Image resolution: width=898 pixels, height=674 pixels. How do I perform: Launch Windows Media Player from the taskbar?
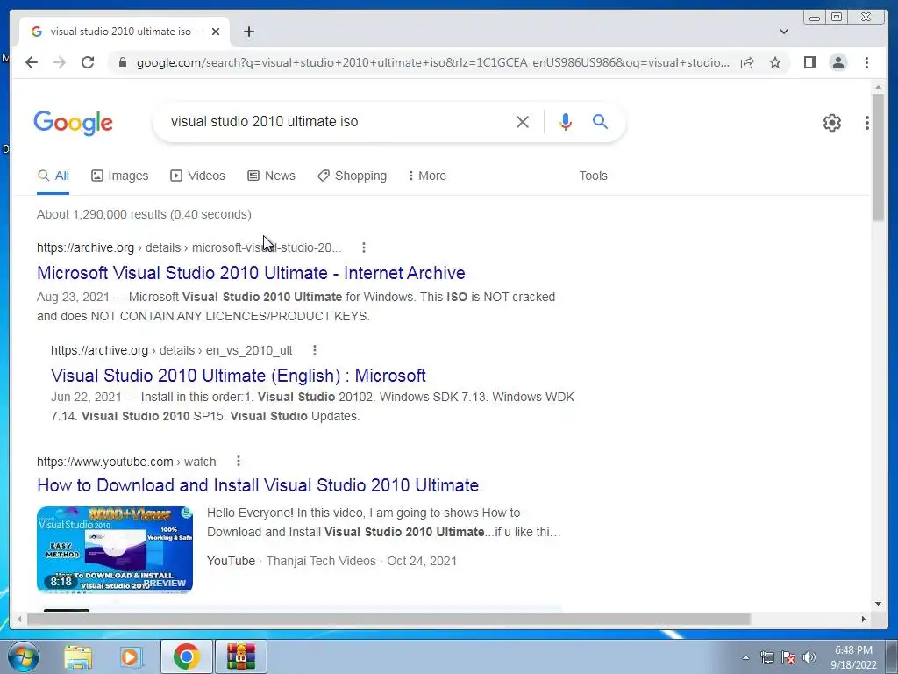click(131, 656)
